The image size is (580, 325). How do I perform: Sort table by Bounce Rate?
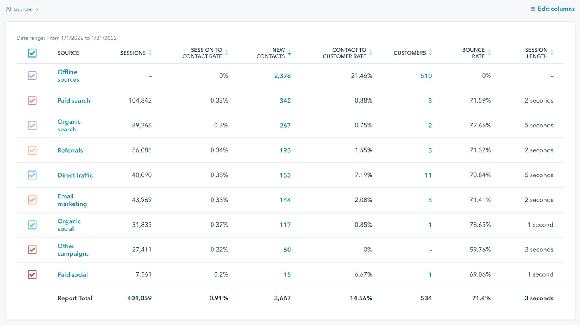(x=489, y=53)
